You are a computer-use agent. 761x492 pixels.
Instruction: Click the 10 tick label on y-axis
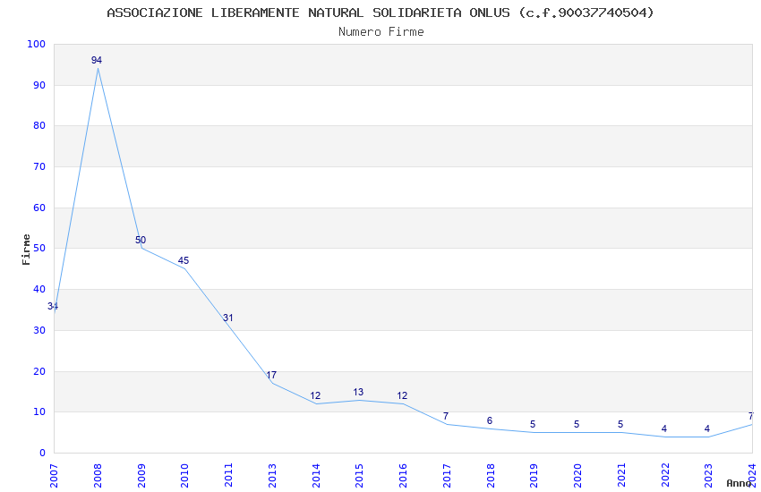[39, 412]
